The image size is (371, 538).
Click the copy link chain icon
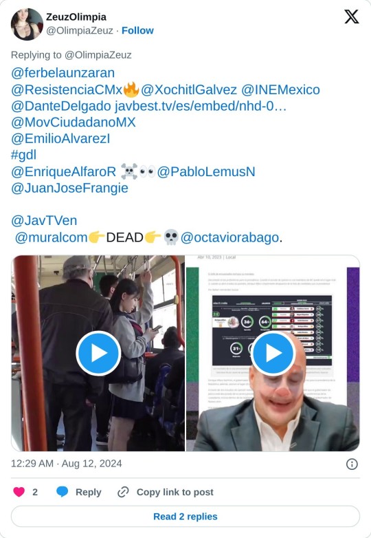point(123,492)
